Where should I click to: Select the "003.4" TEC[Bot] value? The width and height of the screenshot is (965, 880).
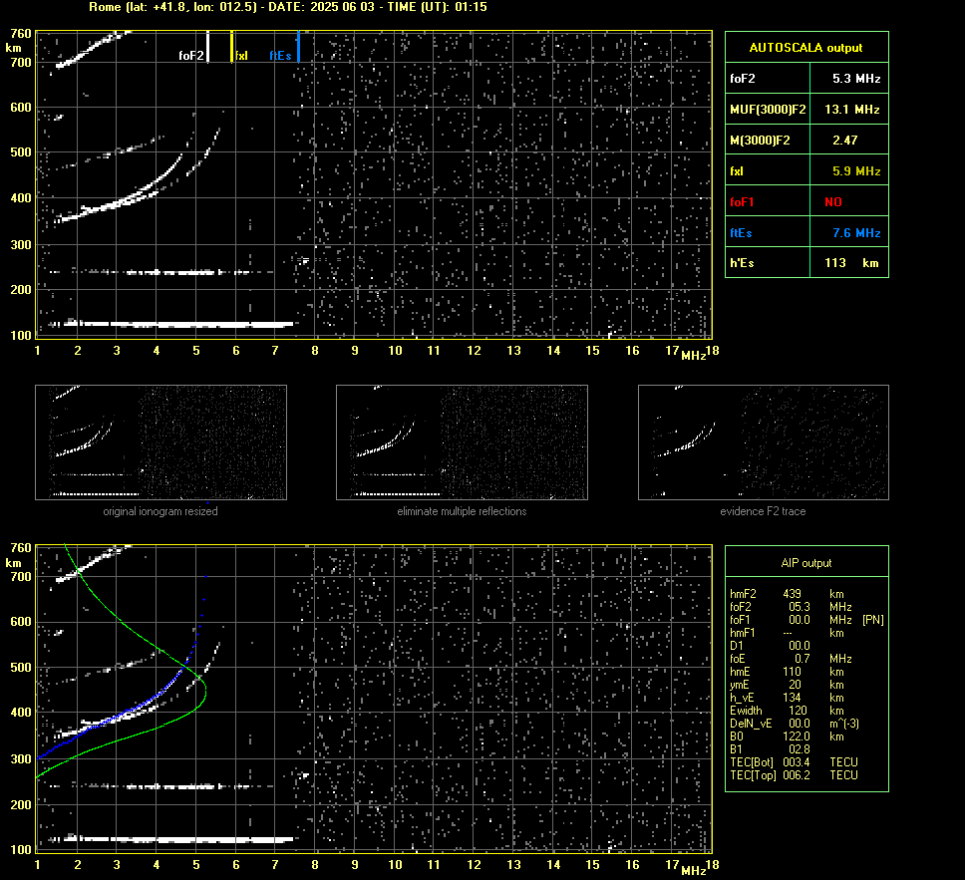(797, 762)
